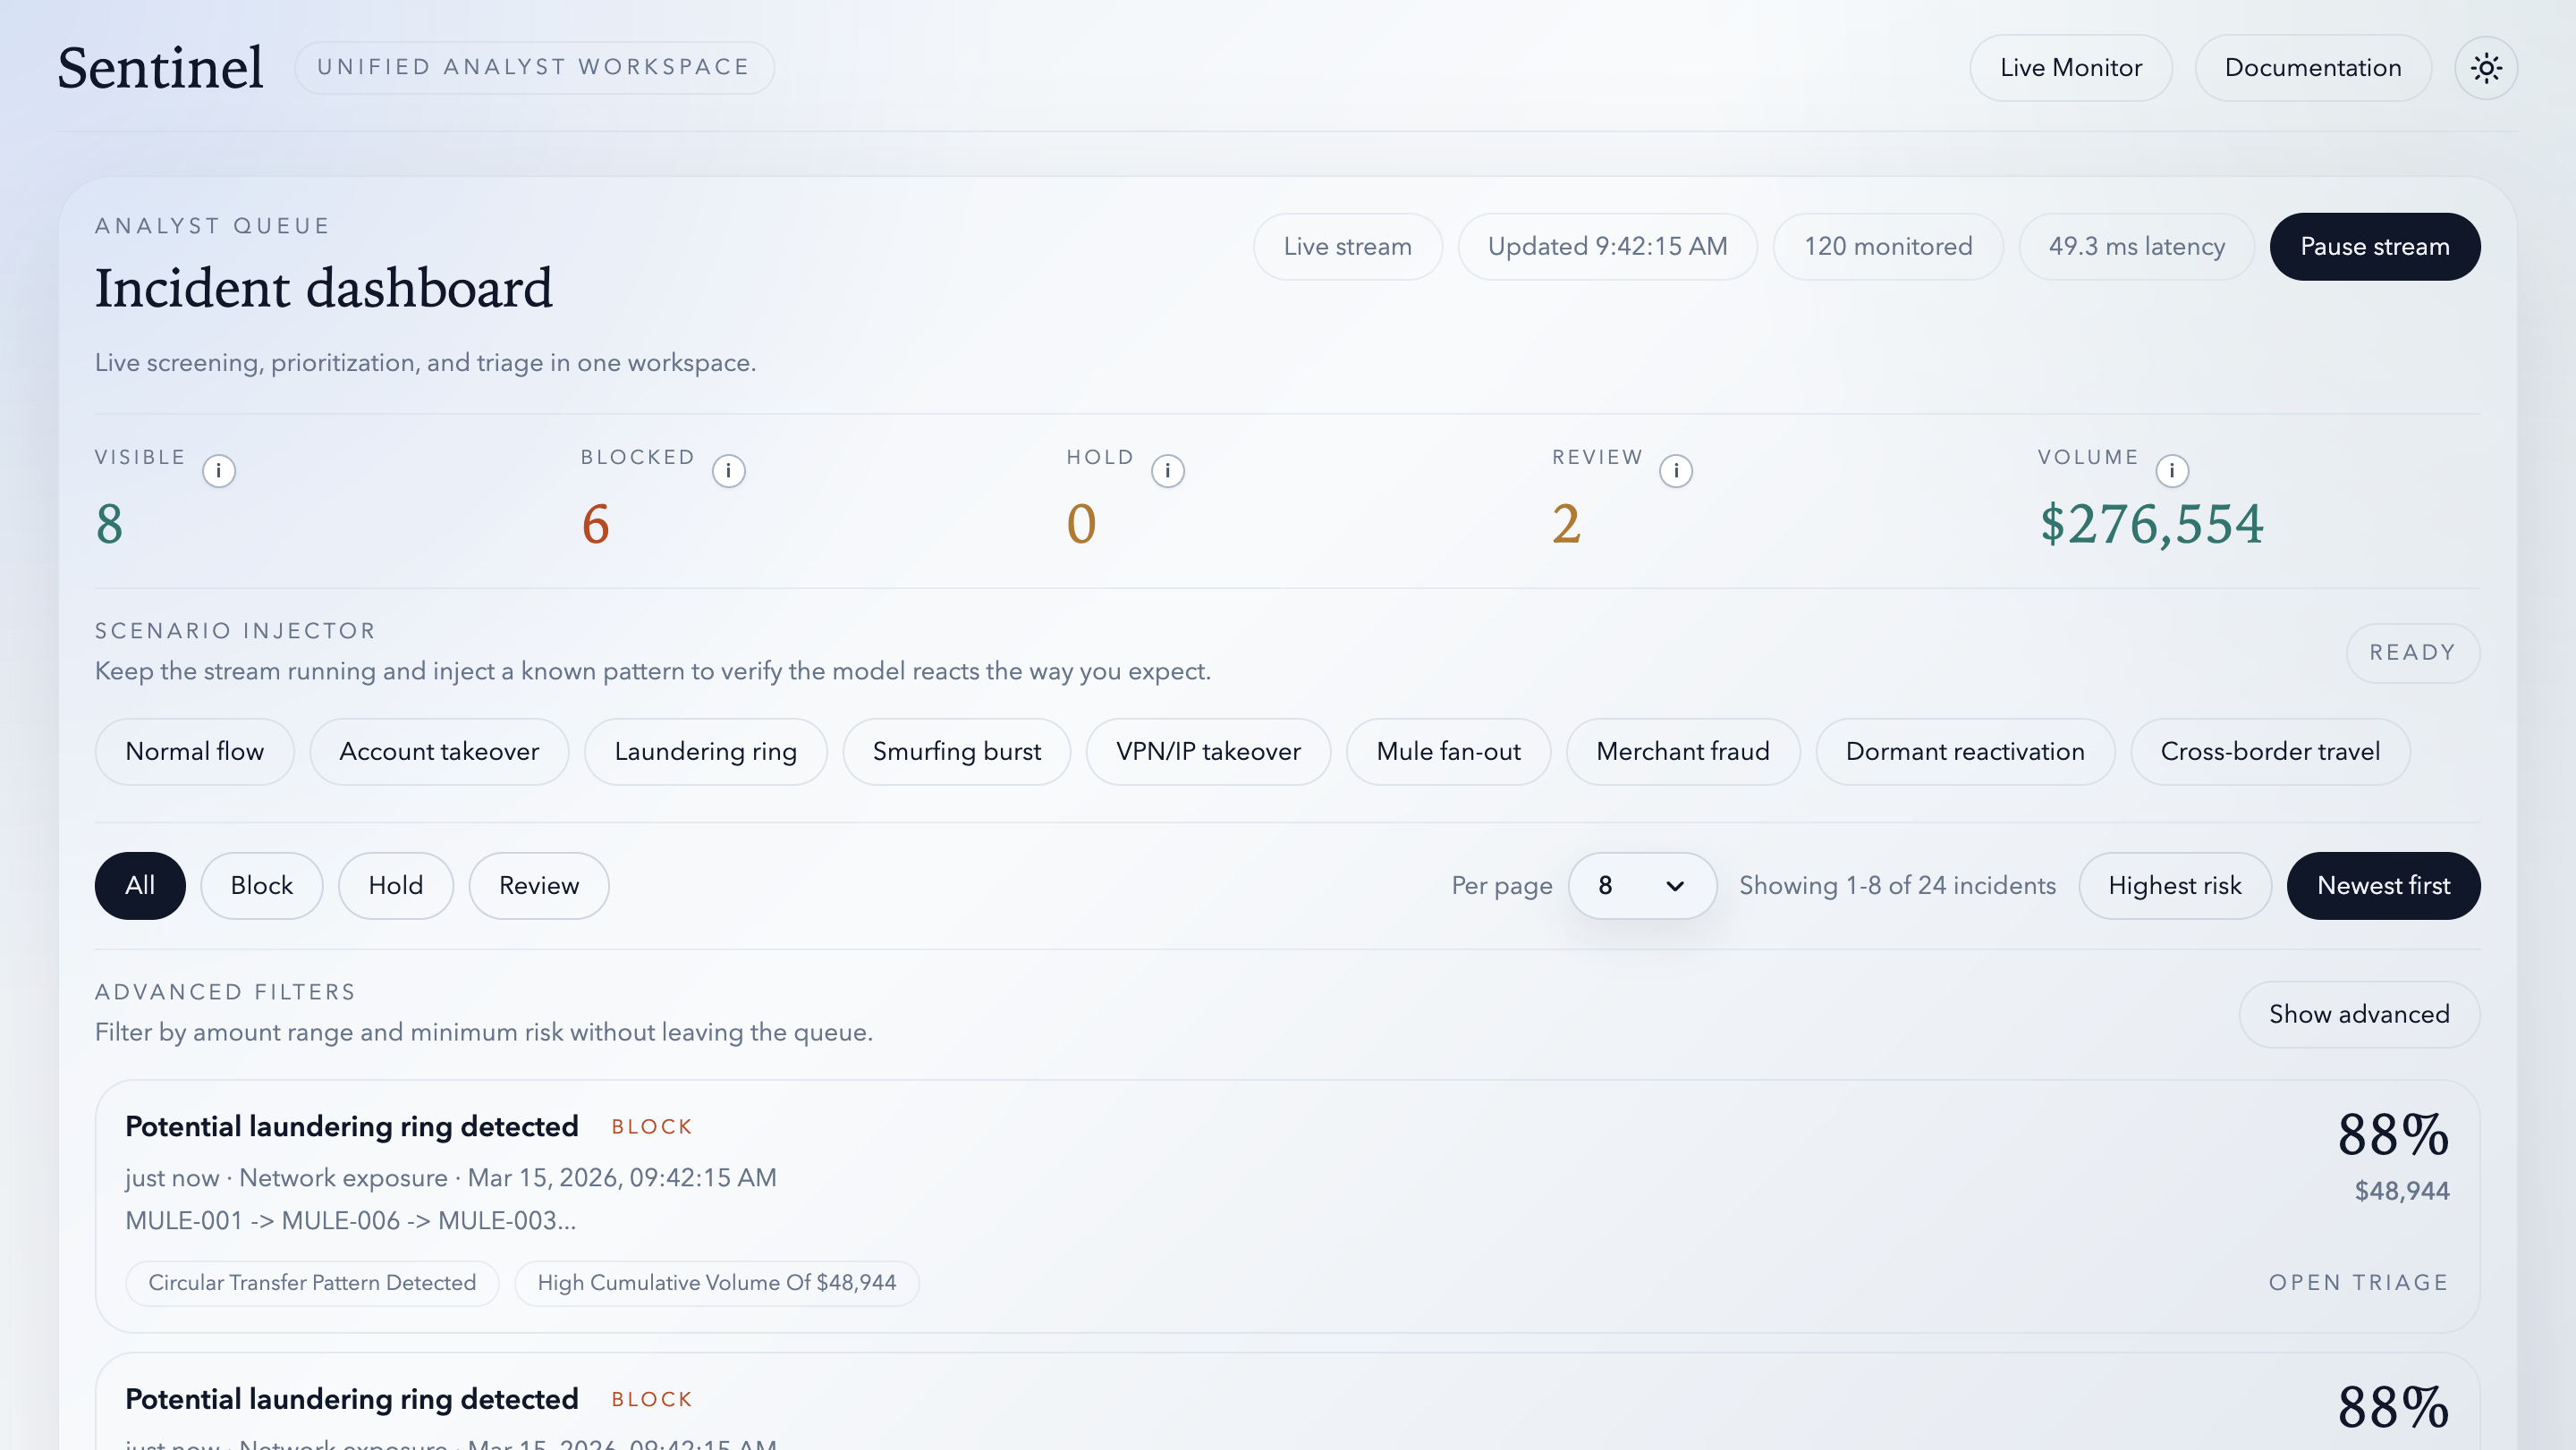Screen dimensions: 2576x1450
Task: Pause the live stream
Action: coord(2374,247)
